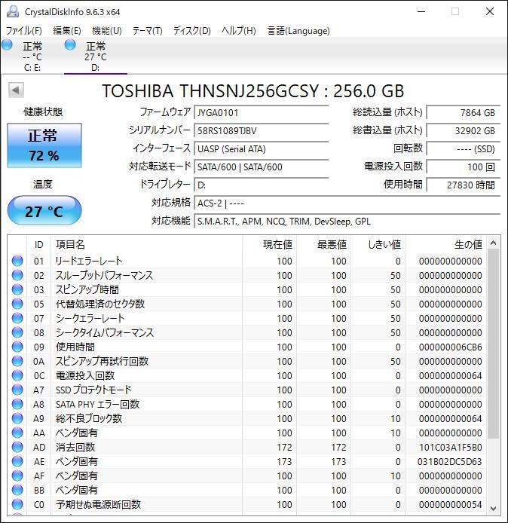Switch to the D: 27 °C disk tab
Image resolution: width=508 pixels, height=523 pixels.
point(96,56)
